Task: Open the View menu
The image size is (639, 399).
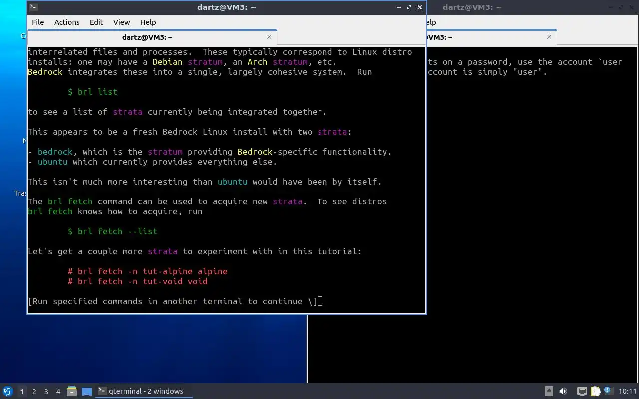Action: tap(121, 22)
